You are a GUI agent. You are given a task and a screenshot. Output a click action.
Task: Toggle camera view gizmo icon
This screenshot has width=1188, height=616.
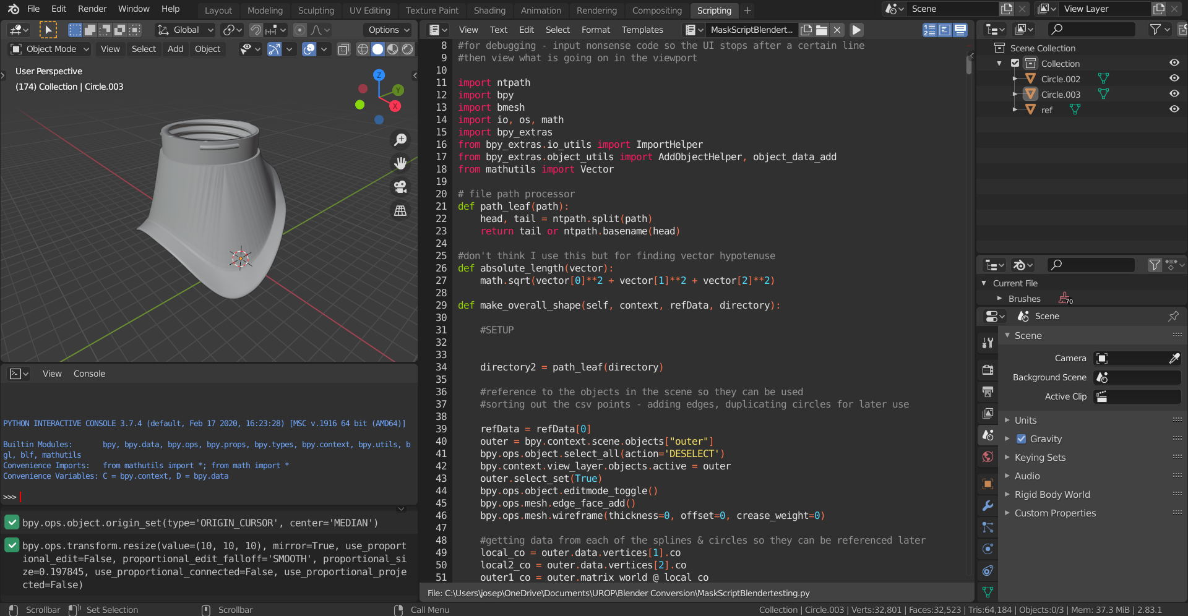(400, 187)
